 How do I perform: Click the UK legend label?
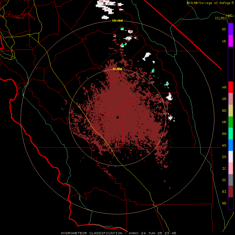tap(224, 41)
